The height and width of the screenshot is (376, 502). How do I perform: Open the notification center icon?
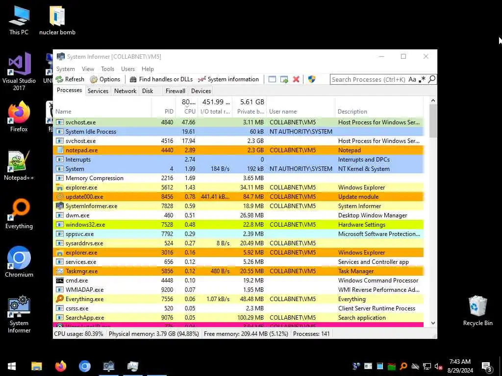(x=486, y=367)
